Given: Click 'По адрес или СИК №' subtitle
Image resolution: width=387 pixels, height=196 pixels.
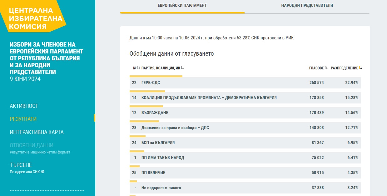Looking at the screenshot, I should 27,172.
